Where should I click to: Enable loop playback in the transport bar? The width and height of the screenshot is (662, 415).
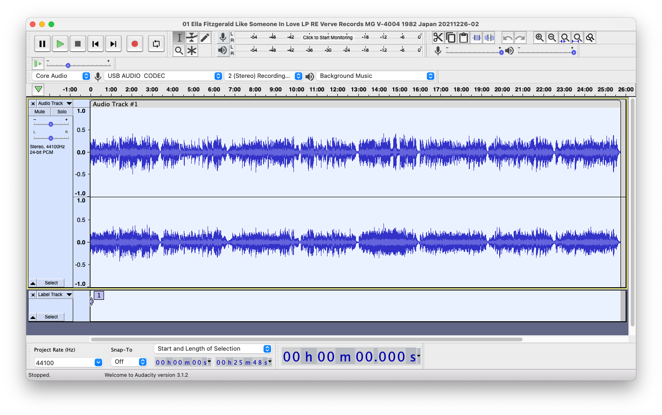pos(156,43)
